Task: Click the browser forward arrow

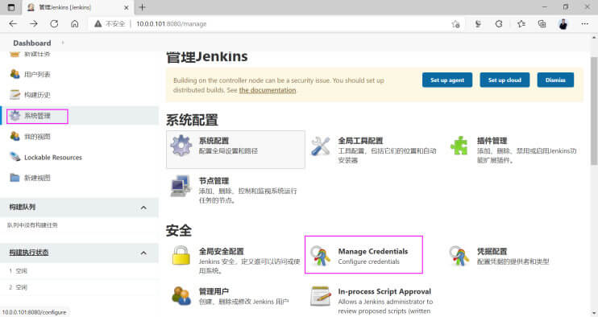Action: (x=34, y=23)
